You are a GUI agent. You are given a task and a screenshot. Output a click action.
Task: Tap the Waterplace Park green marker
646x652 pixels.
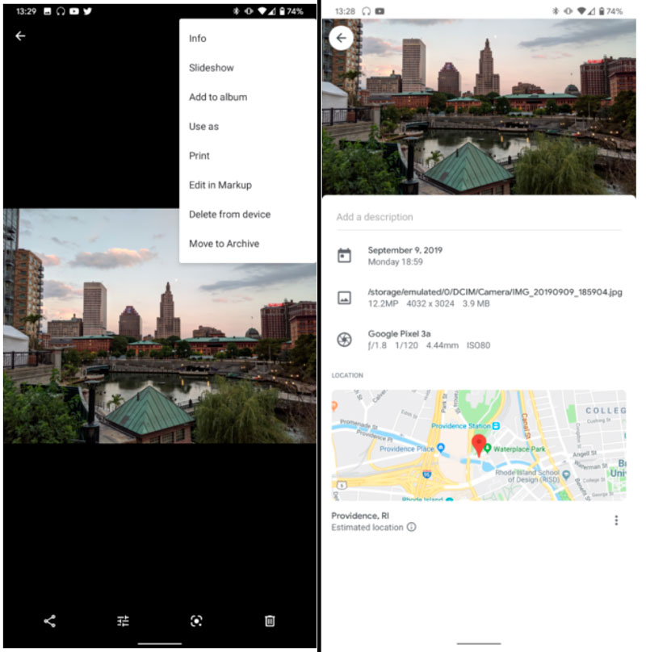[487, 449]
